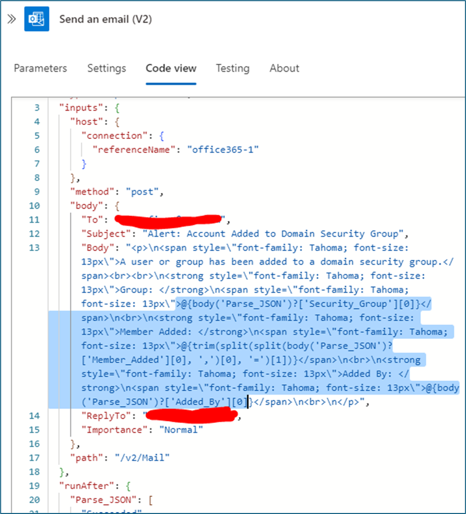Image resolution: width=466 pixels, height=514 pixels.
Task: Click line number 17 in gutter
Action: pos(34,458)
